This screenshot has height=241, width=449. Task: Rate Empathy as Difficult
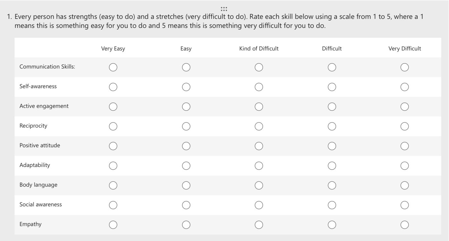pyautogui.click(x=332, y=224)
